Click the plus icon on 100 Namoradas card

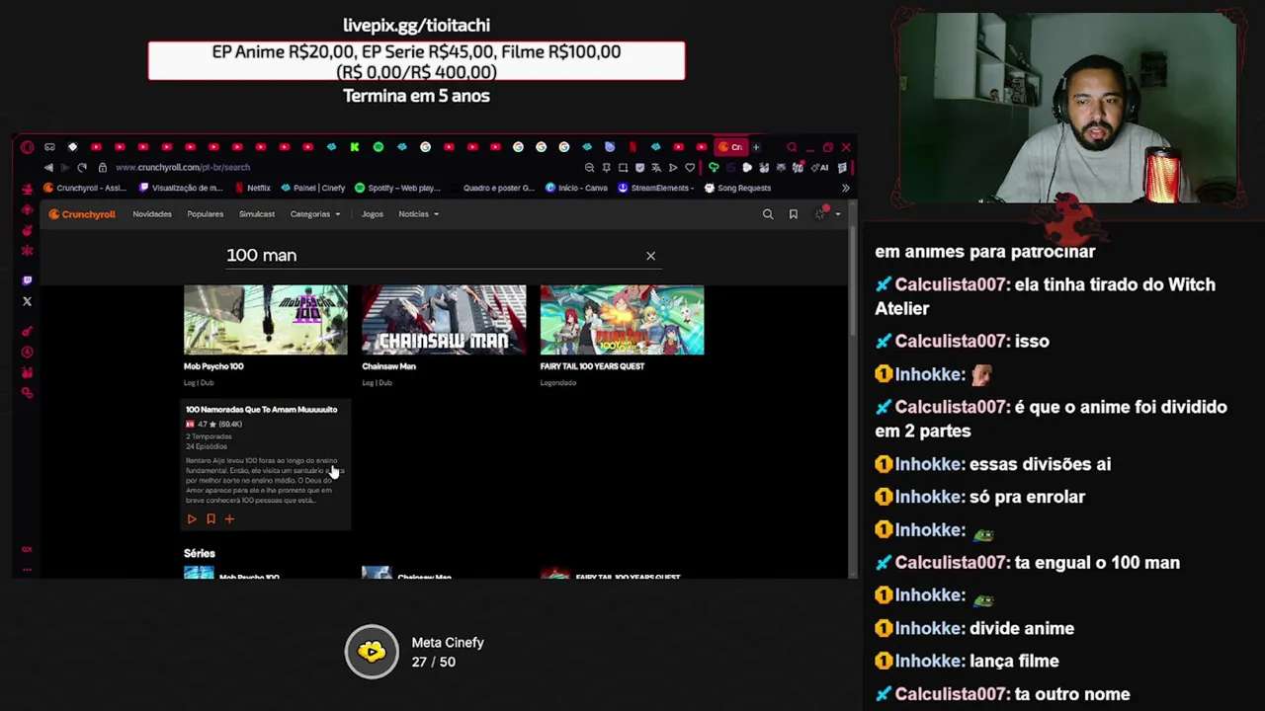[229, 518]
